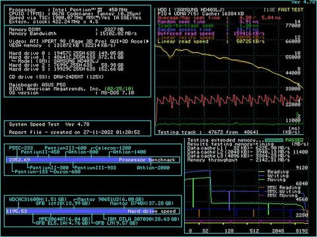This screenshot has height=237, width=317.
Task: Click the Hard drive speed progress bar
Action: point(92,211)
